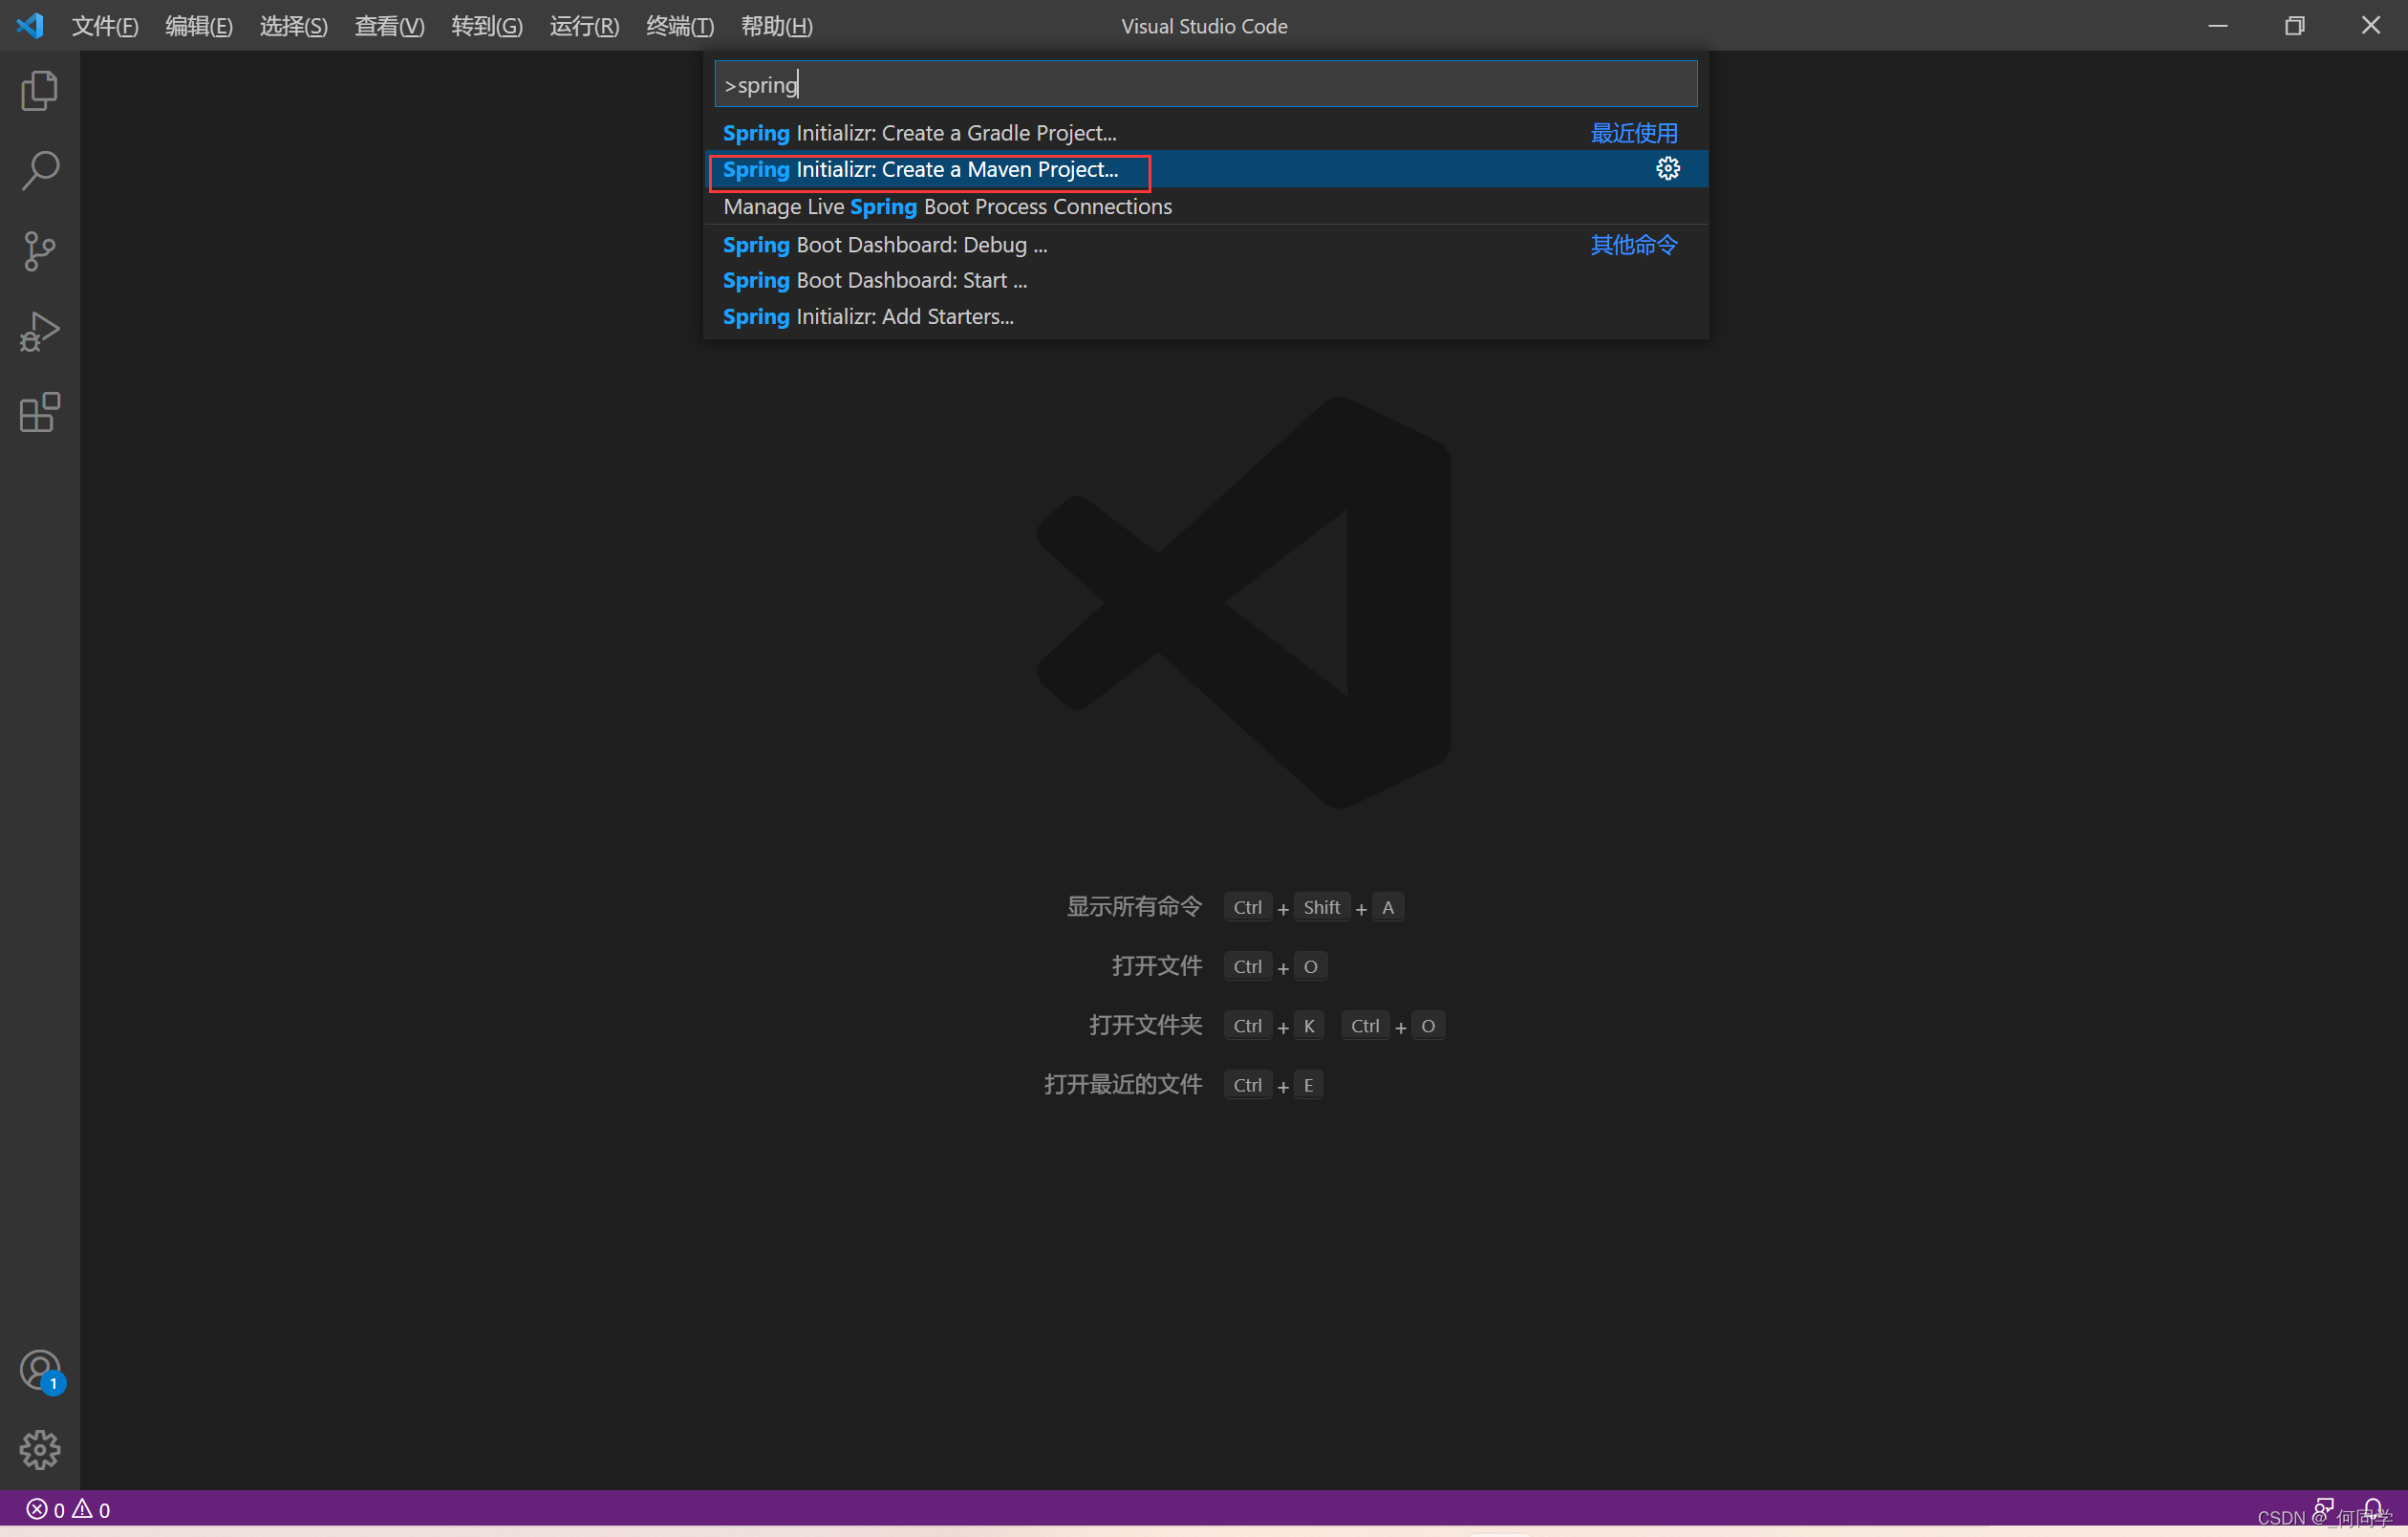The width and height of the screenshot is (2408, 1537).
Task: Open the Search view icon
Action: coord(39,171)
